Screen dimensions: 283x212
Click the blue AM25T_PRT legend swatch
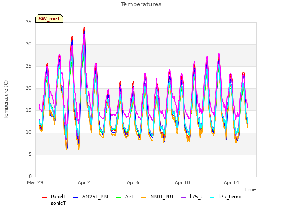coord(76,197)
